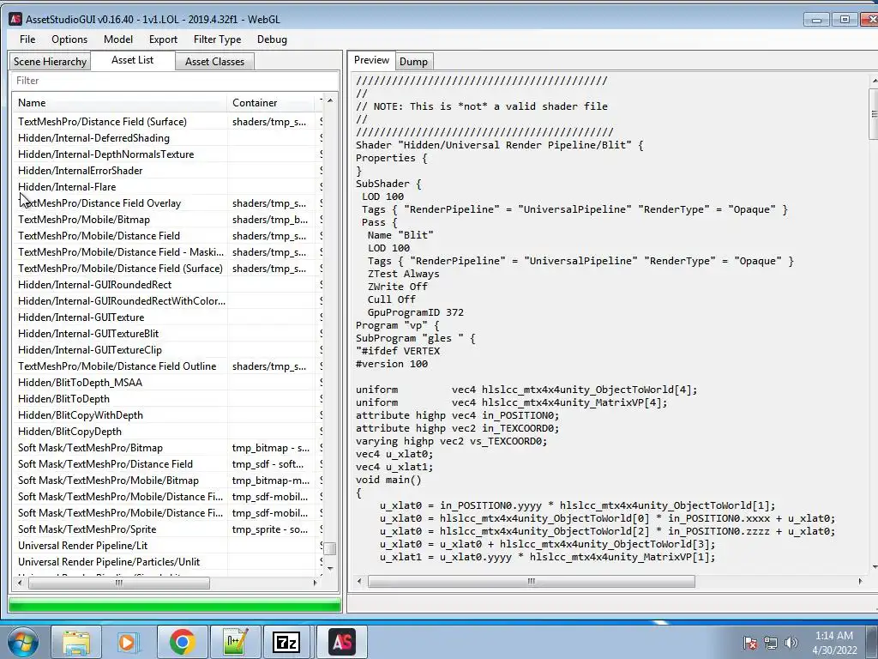Open the Model menu
878x659 pixels.
[118, 39]
